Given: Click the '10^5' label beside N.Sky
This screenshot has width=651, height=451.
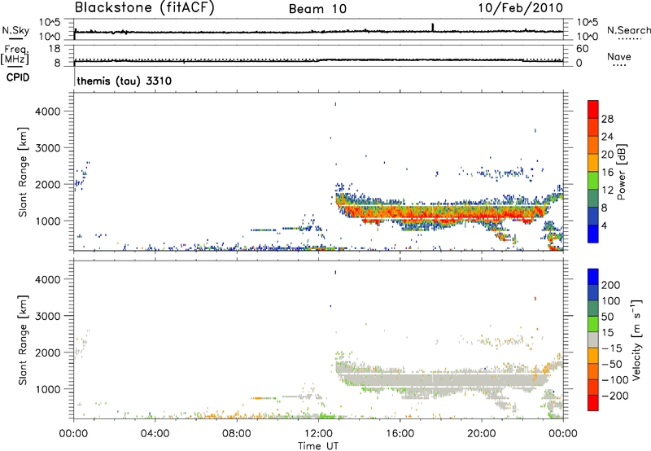Looking at the screenshot, I should pos(50,23).
